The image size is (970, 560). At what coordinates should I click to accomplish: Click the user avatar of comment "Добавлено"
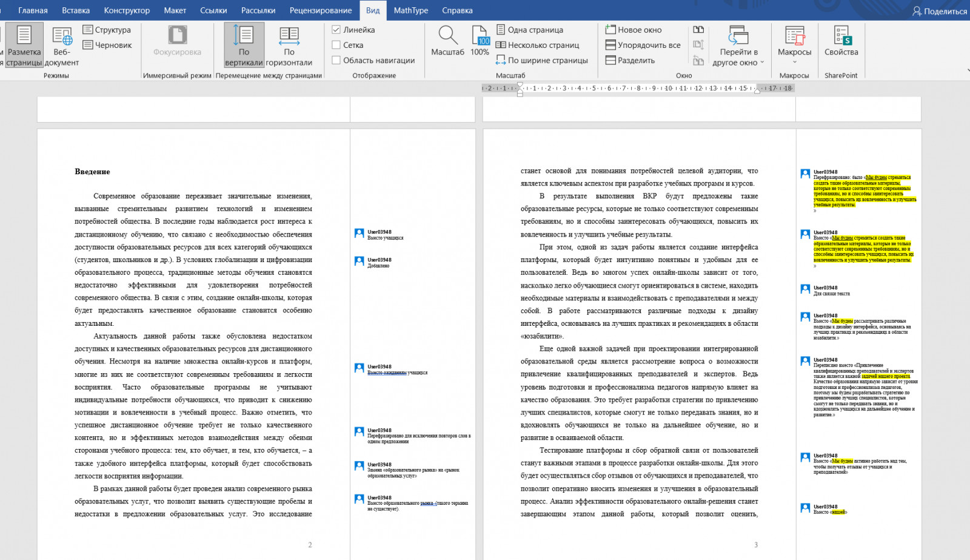pyautogui.click(x=360, y=261)
